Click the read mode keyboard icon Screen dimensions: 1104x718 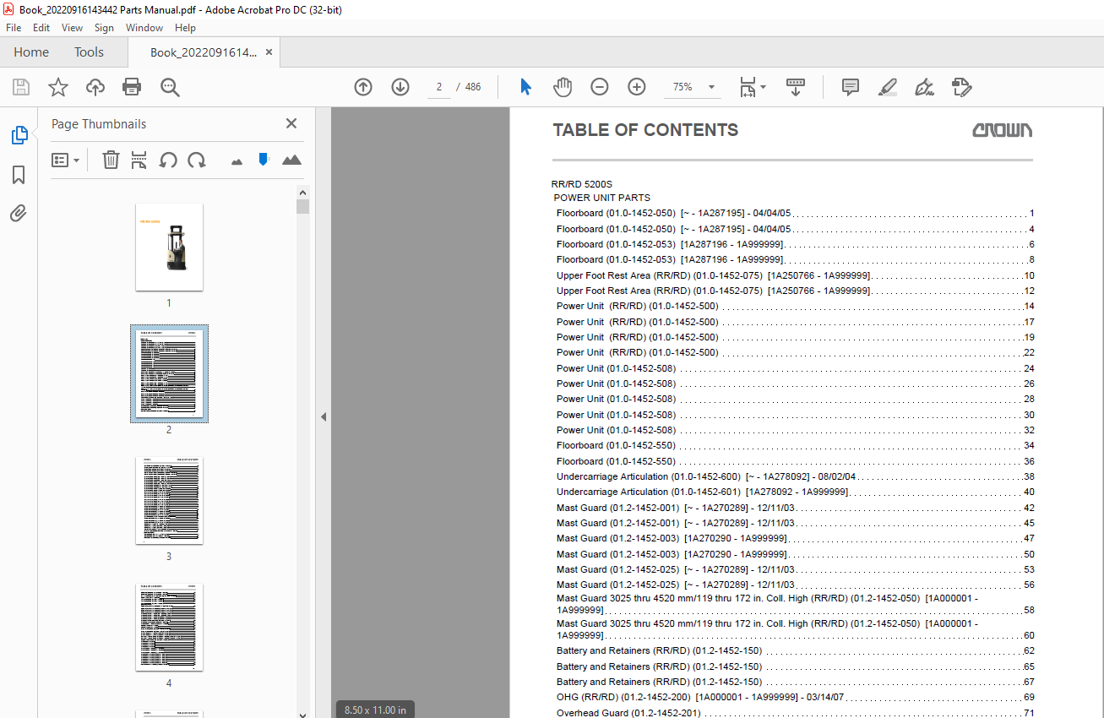tap(795, 87)
